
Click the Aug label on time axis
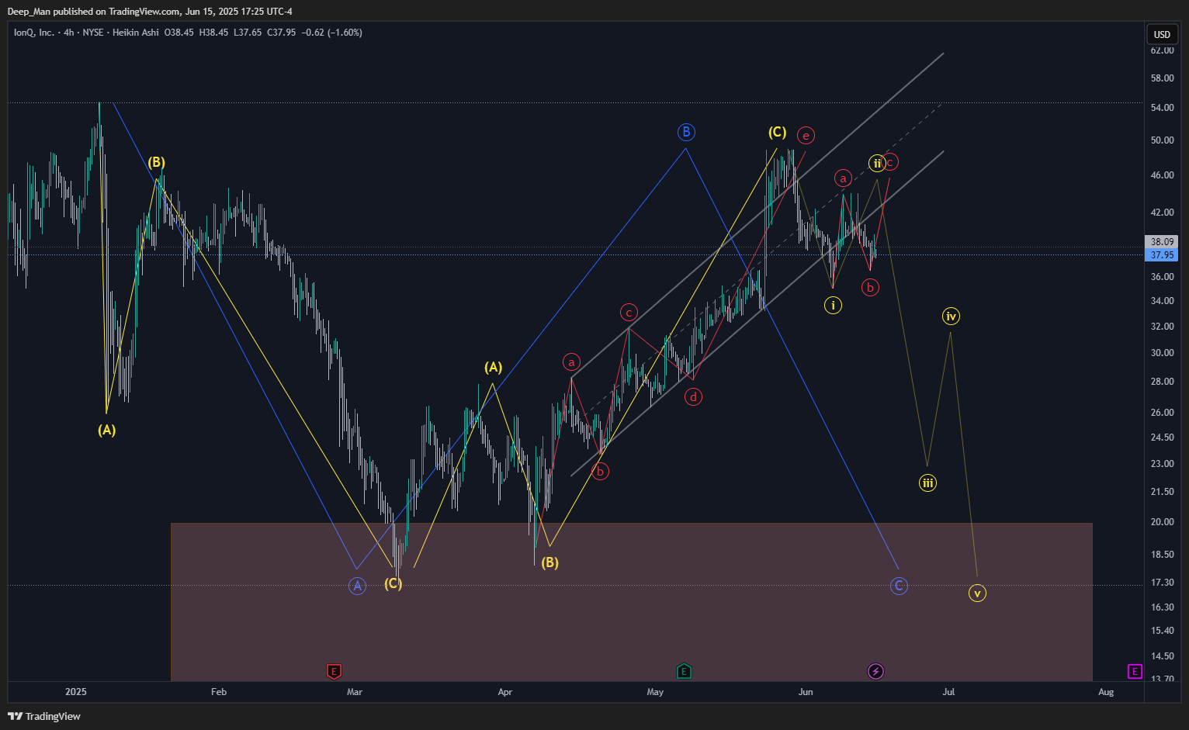pyautogui.click(x=1106, y=692)
